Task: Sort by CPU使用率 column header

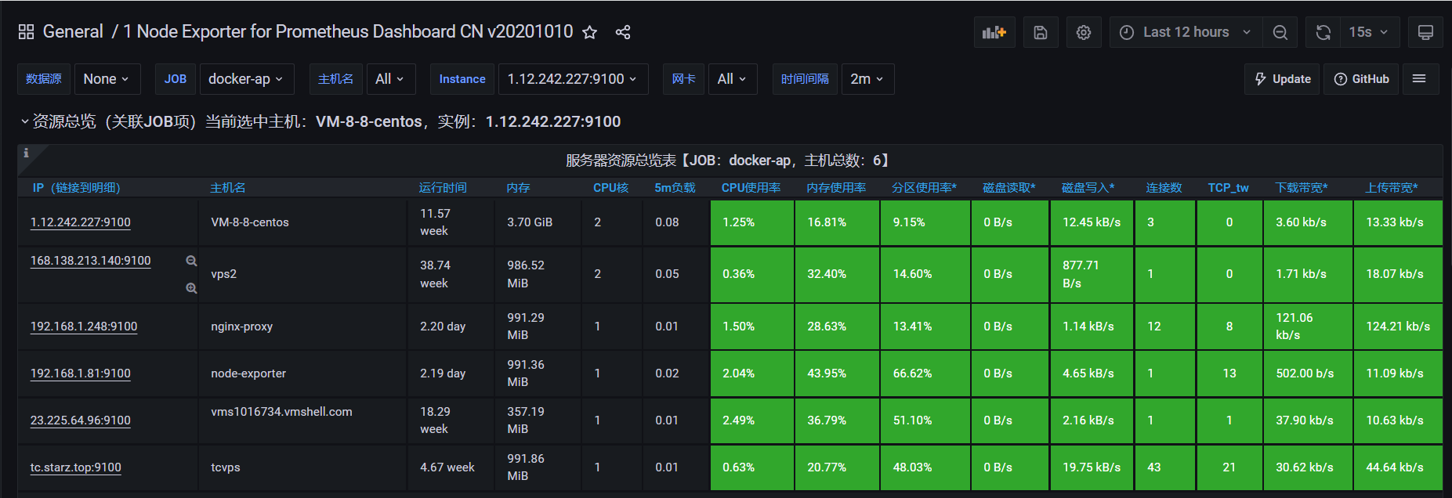Action: click(751, 188)
